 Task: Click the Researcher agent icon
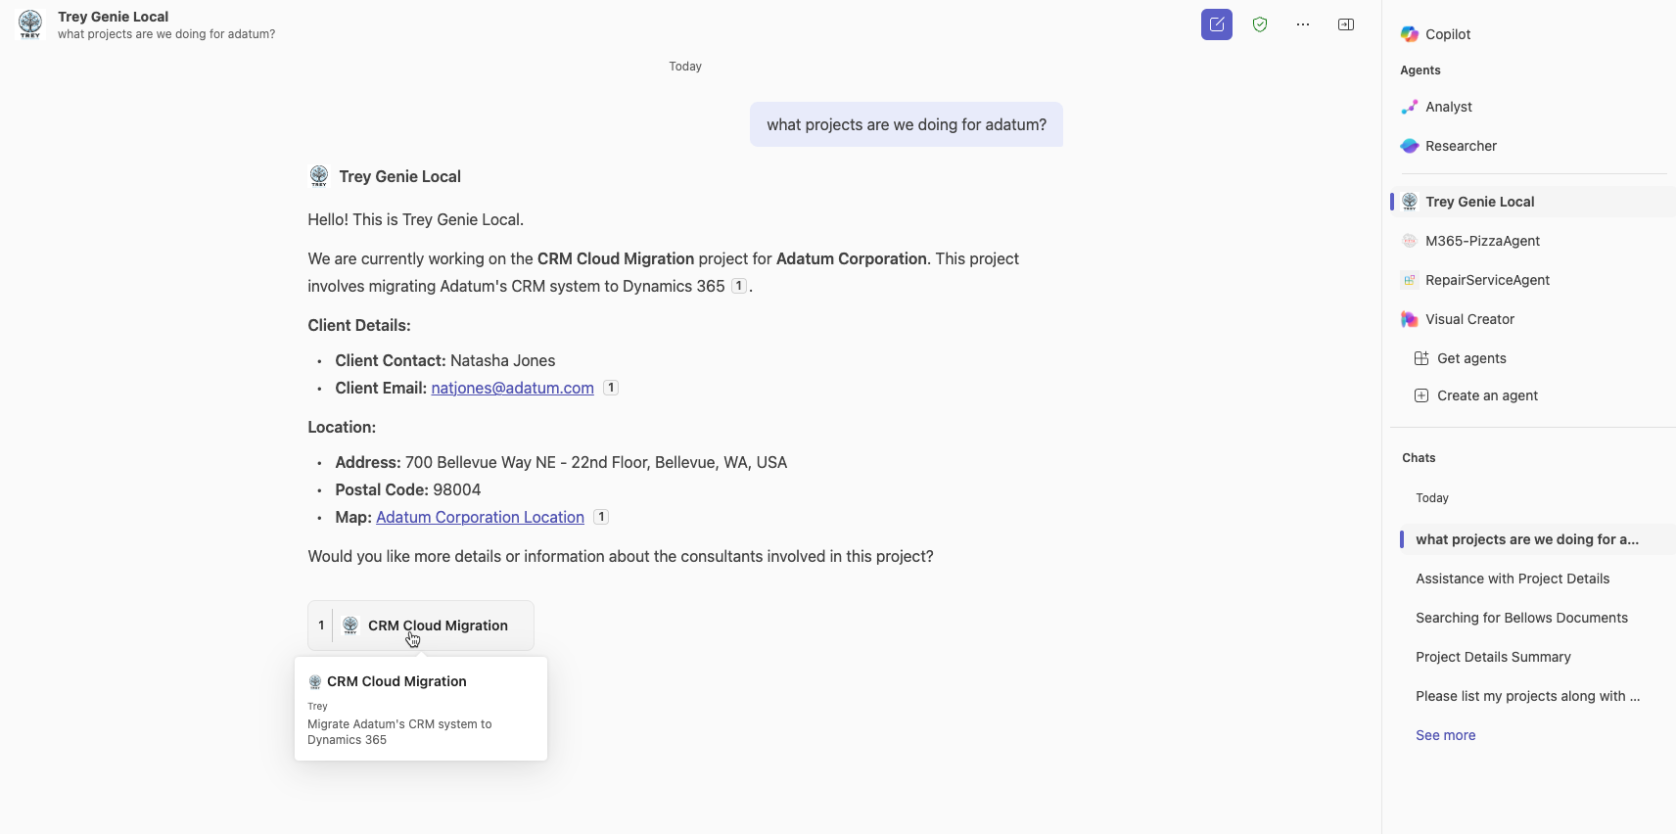coord(1410,146)
